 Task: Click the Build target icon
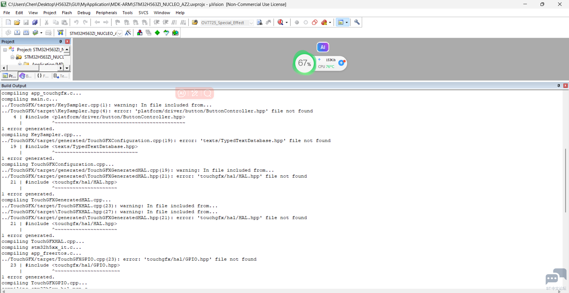[17, 33]
